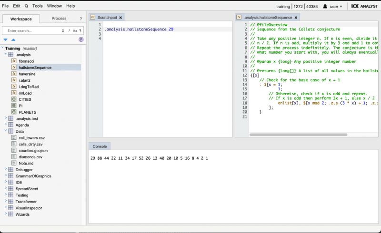Click the module icon beside Wizards

(x=10, y=214)
